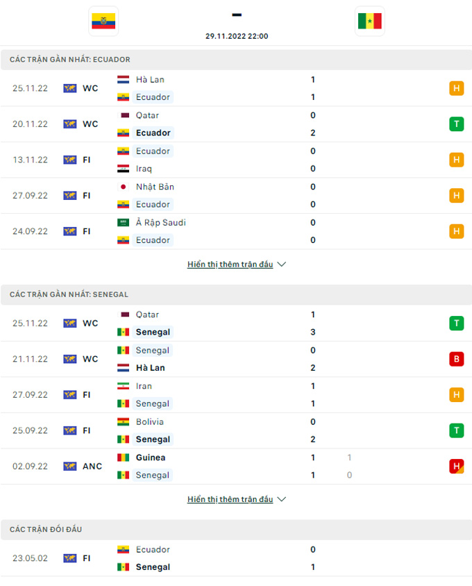Image resolution: width=472 pixels, height=586 pixels.
Task: Open the 23.05.02 Ecuador–Senegal head-to-head match
Action: point(236,558)
